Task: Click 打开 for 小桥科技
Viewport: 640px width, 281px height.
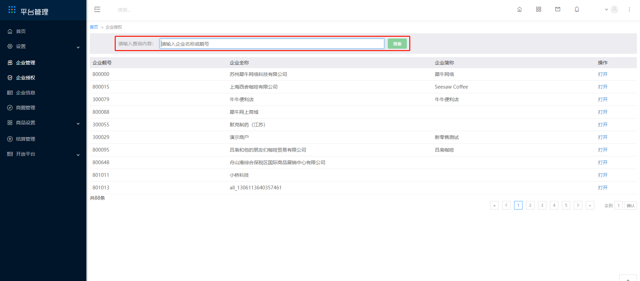Action: click(x=603, y=175)
